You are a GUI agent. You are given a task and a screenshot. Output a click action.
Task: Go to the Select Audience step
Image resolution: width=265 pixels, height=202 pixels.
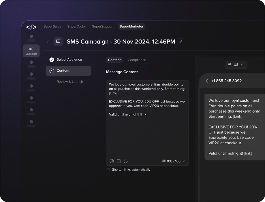coord(69,59)
